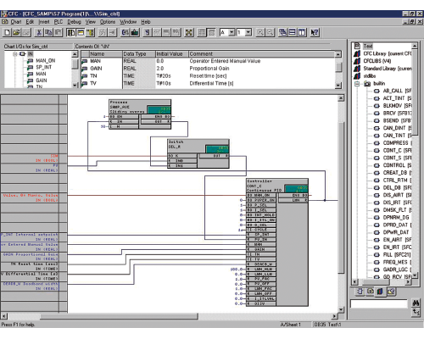Click the Name column header
The image size is (424, 339).
point(106,53)
